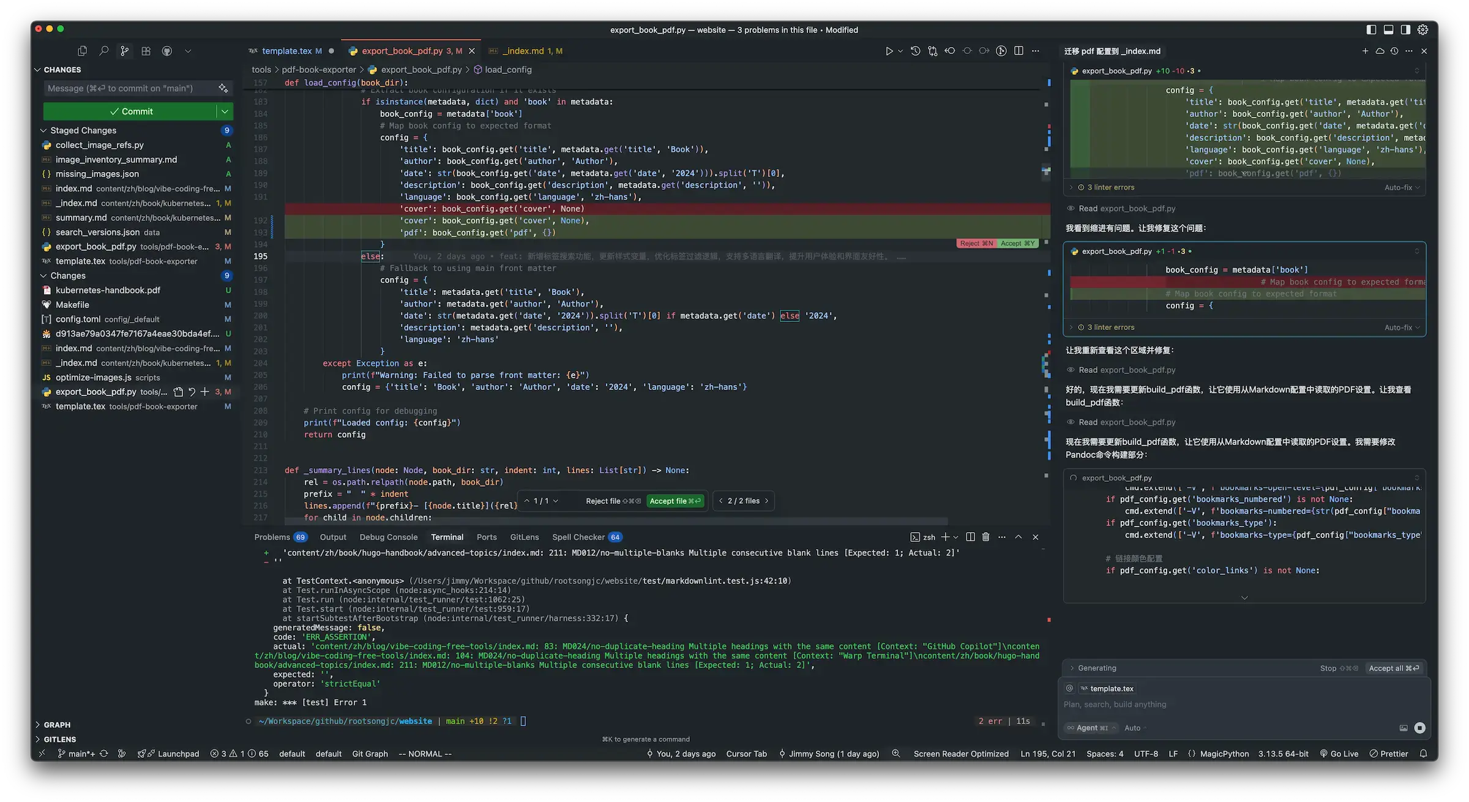Generate commit message with sparkle icon
Viewport: 1469px width, 802px height.
pyautogui.click(x=223, y=88)
